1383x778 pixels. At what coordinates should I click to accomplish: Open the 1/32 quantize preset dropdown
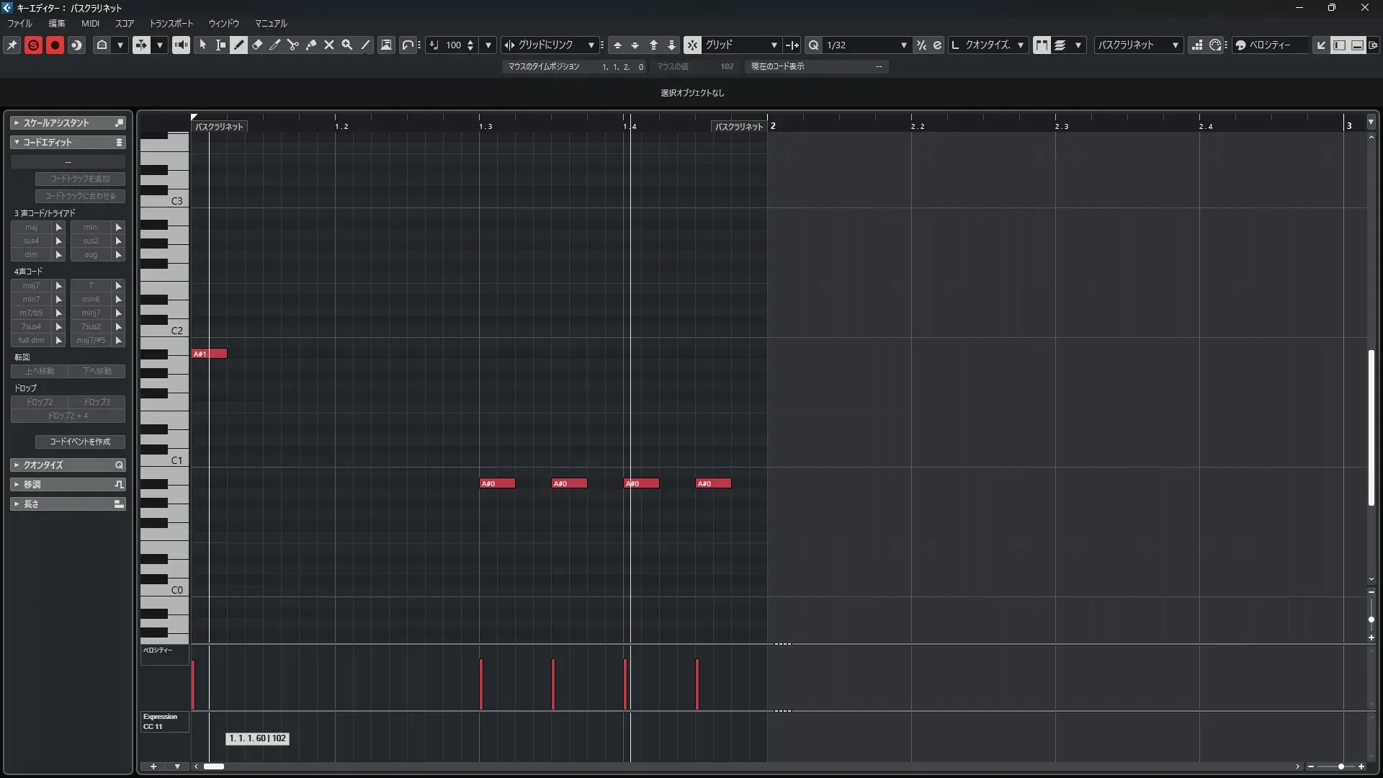(x=903, y=45)
